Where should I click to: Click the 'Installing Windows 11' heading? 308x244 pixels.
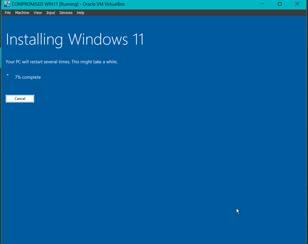75,40
